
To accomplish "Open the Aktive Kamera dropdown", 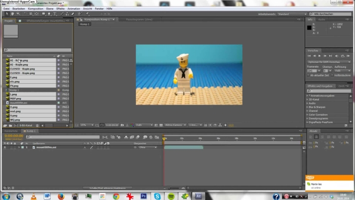I will coord(175,125).
